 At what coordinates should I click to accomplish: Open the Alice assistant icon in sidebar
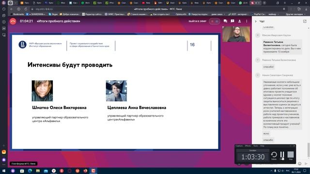4,159
